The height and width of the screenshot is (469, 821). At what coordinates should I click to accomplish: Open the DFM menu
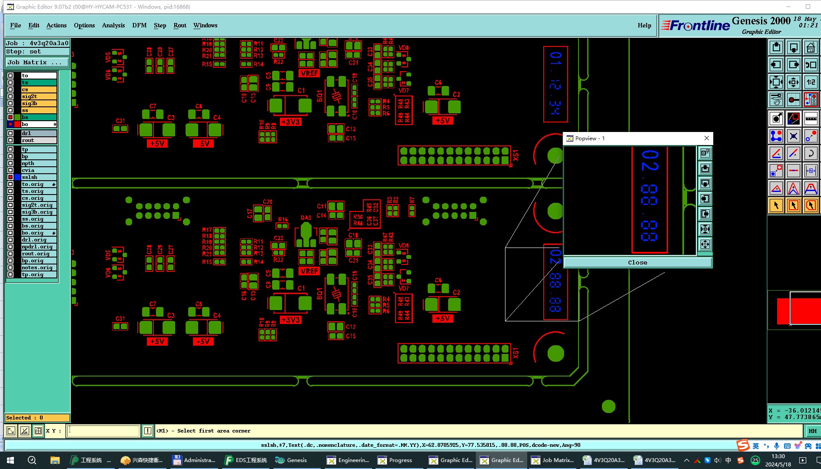tap(140, 25)
